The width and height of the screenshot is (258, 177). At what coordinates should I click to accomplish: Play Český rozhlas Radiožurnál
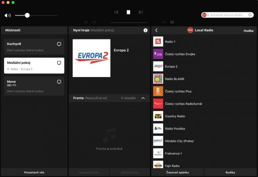coord(204,104)
